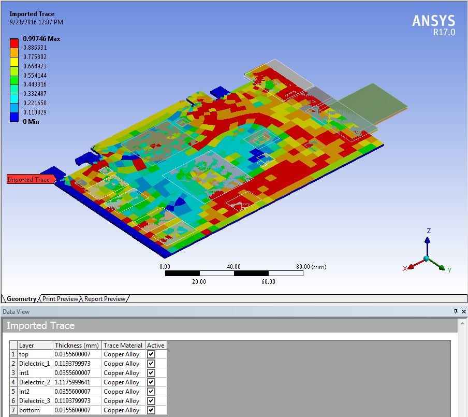
Task: Click the Thickness (mm) column header
Action: click(x=77, y=345)
